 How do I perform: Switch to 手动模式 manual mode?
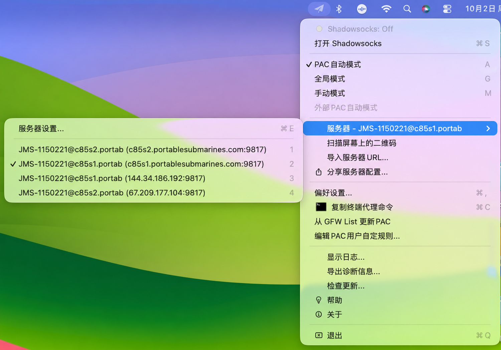[x=400, y=93]
